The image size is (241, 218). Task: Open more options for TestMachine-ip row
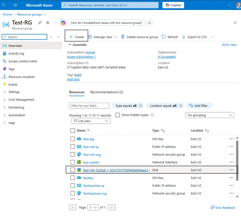[x=231, y=185]
